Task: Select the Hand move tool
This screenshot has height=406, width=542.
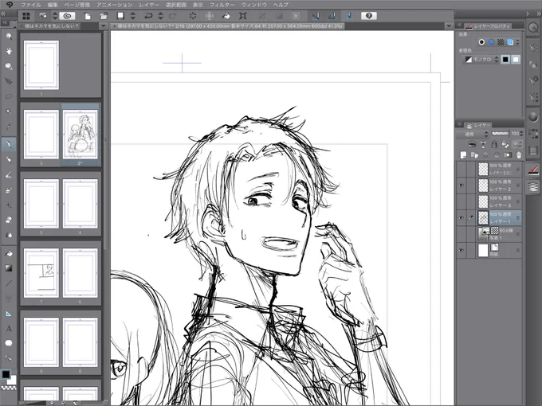Action: [x=9, y=51]
